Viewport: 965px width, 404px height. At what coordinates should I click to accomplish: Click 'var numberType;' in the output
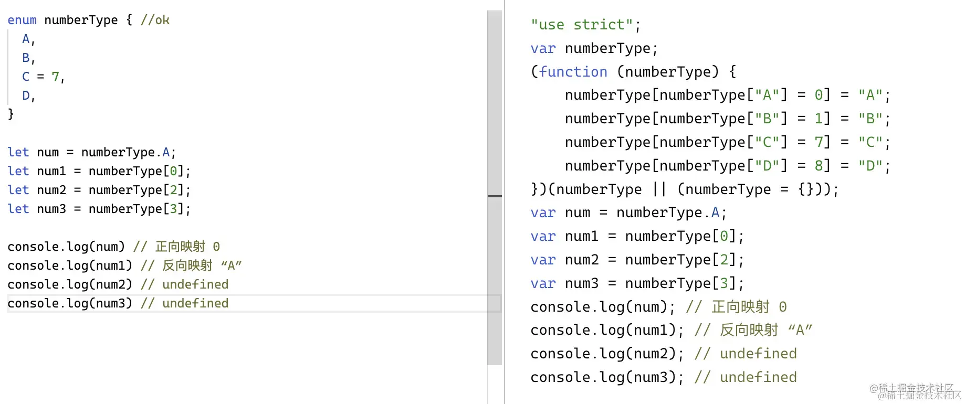[x=594, y=48]
